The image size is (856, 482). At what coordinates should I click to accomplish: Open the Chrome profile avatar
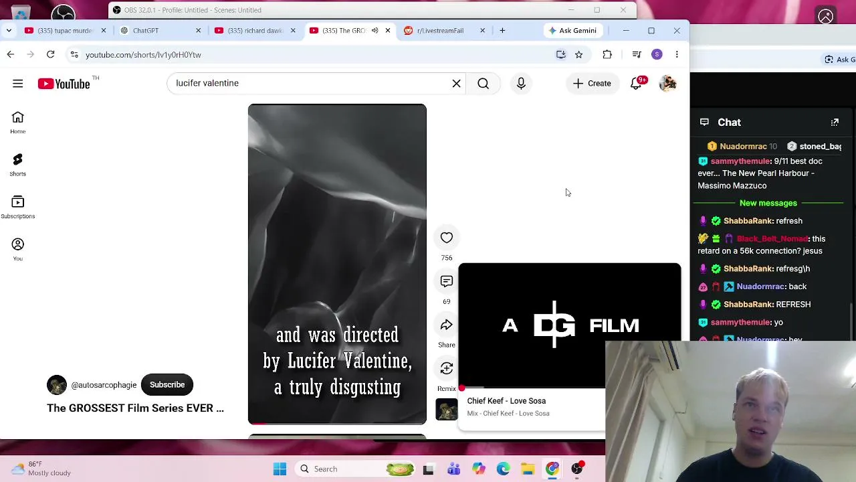tap(657, 55)
